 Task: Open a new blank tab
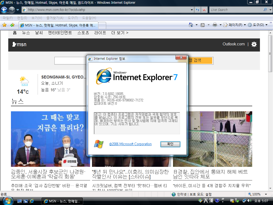click(x=102, y=26)
